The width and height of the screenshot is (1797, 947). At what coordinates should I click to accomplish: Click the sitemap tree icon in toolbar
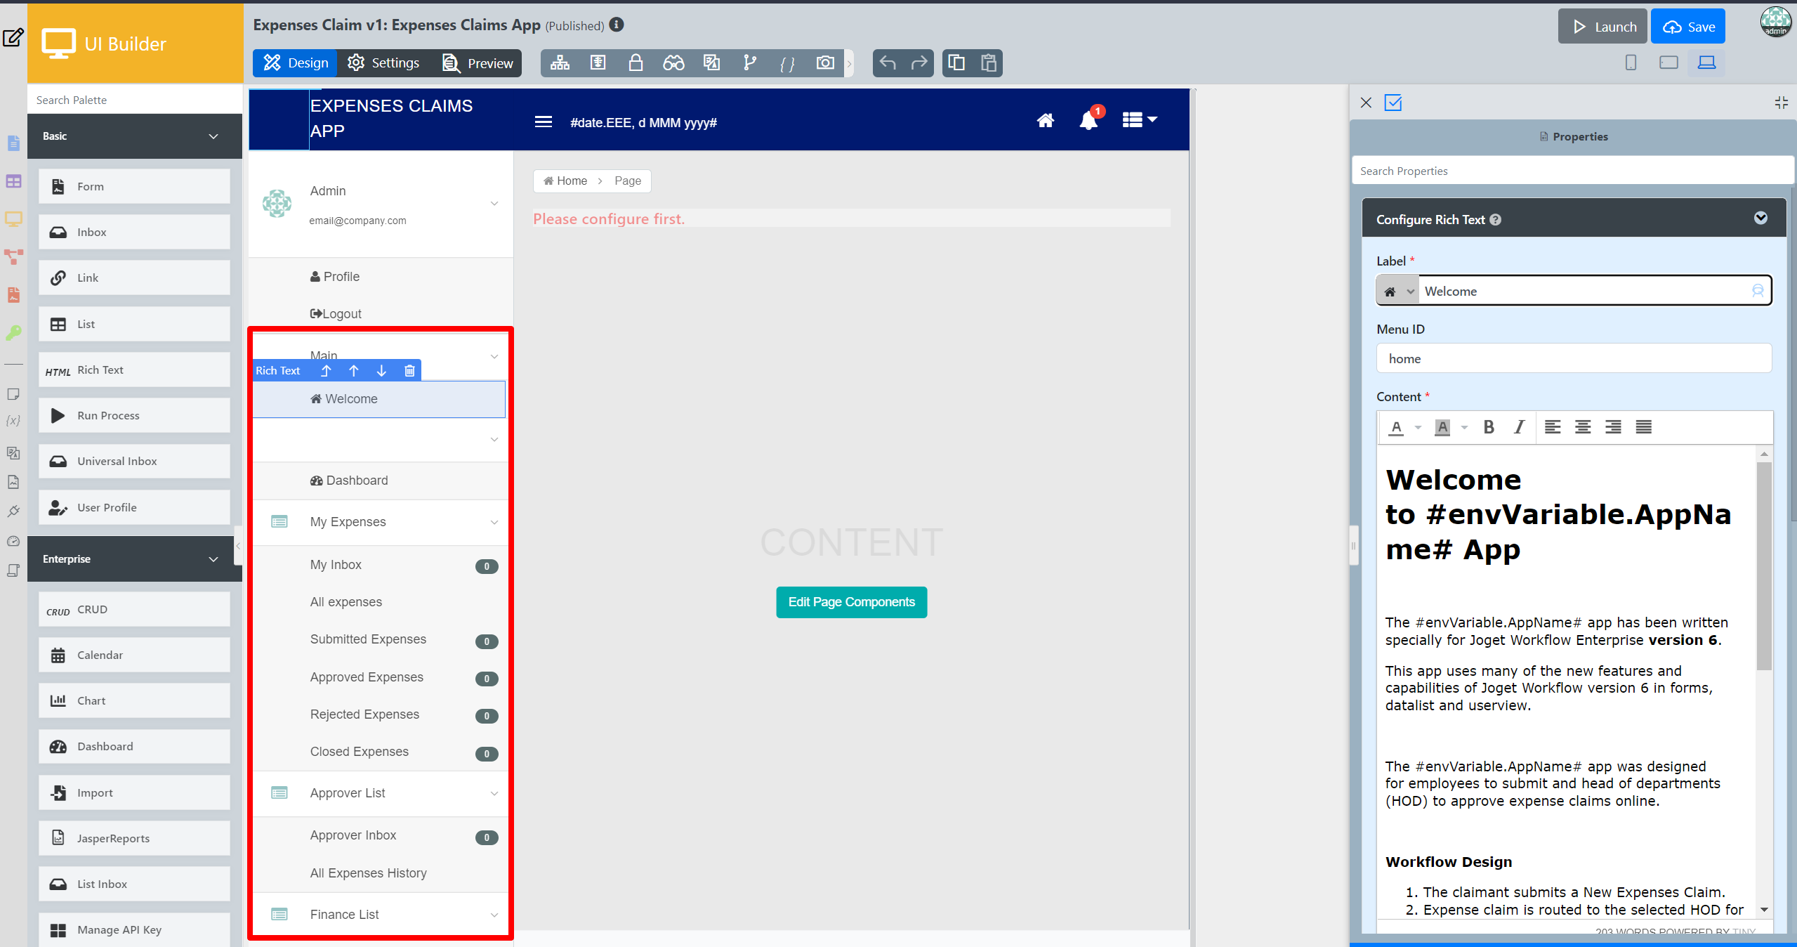[x=560, y=63]
